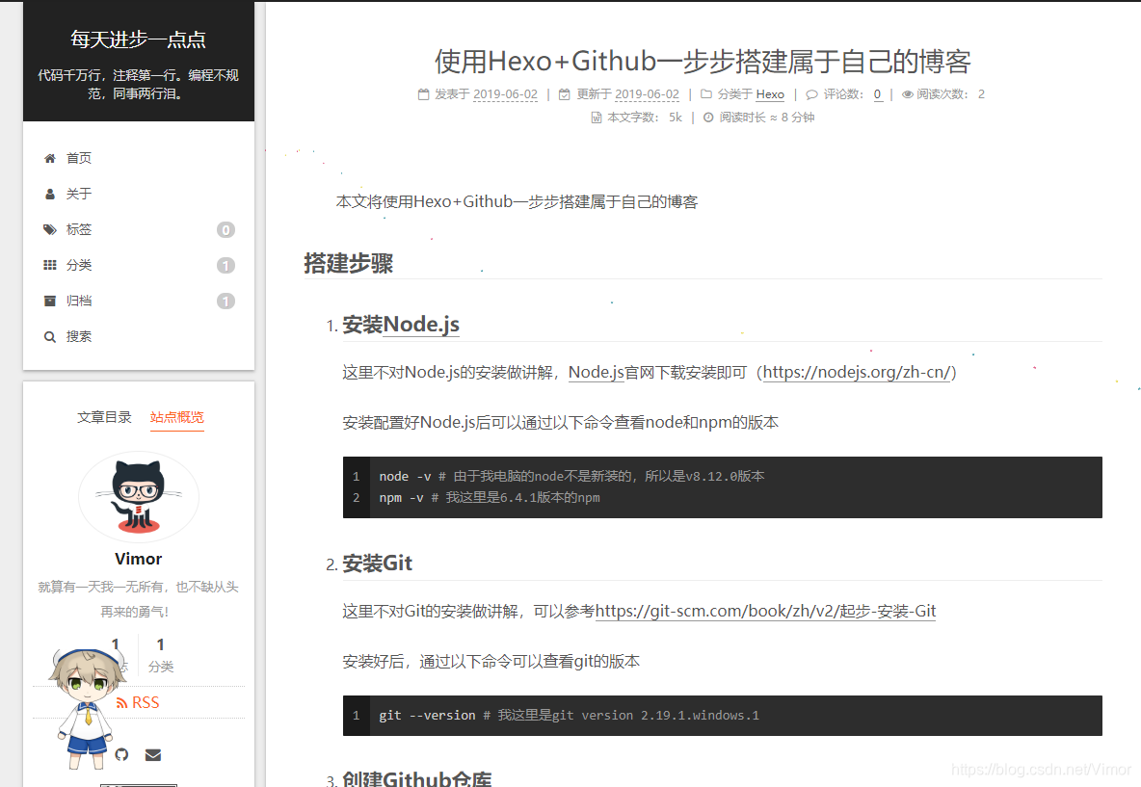Click the 搭建步骤 heading
Viewport: 1141px width, 787px height.
349,263
